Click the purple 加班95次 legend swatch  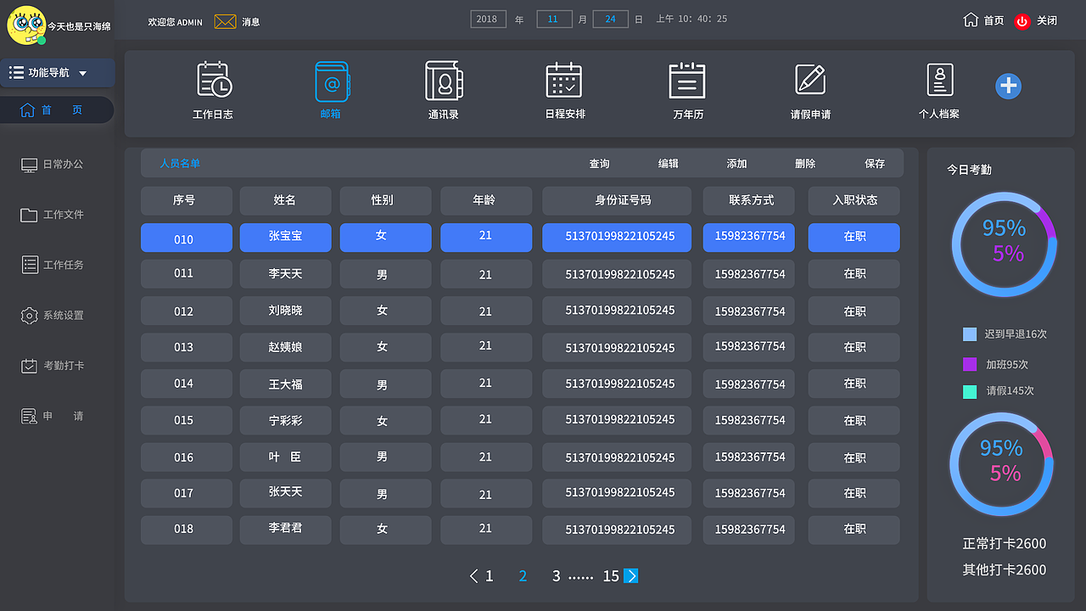(969, 362)
